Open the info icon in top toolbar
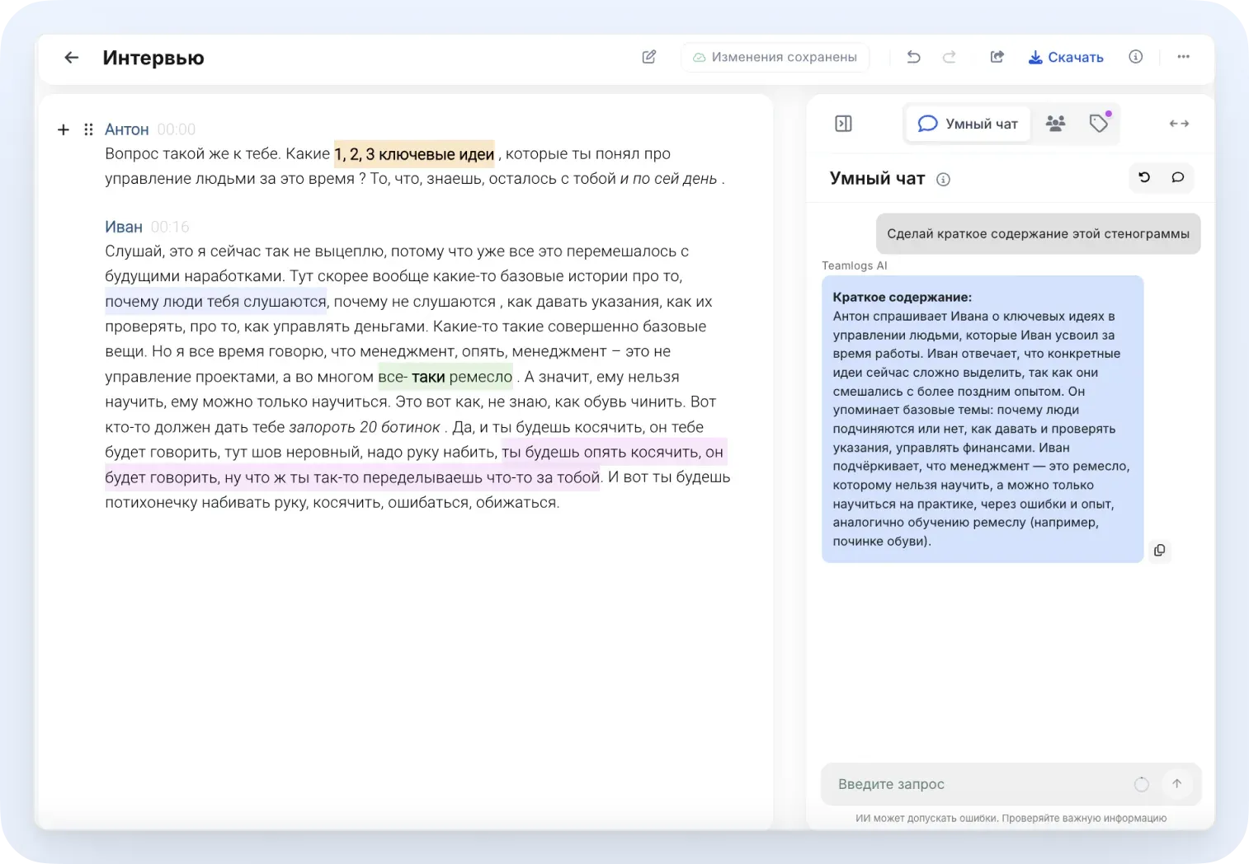 coord(1136,57)
